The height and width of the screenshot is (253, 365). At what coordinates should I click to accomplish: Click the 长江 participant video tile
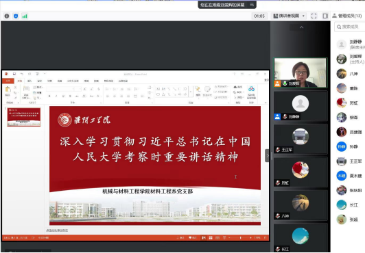(301, 238)
